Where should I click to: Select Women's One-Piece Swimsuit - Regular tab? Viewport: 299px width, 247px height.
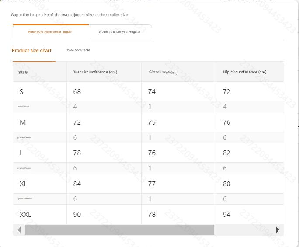(x=50, y=32)
